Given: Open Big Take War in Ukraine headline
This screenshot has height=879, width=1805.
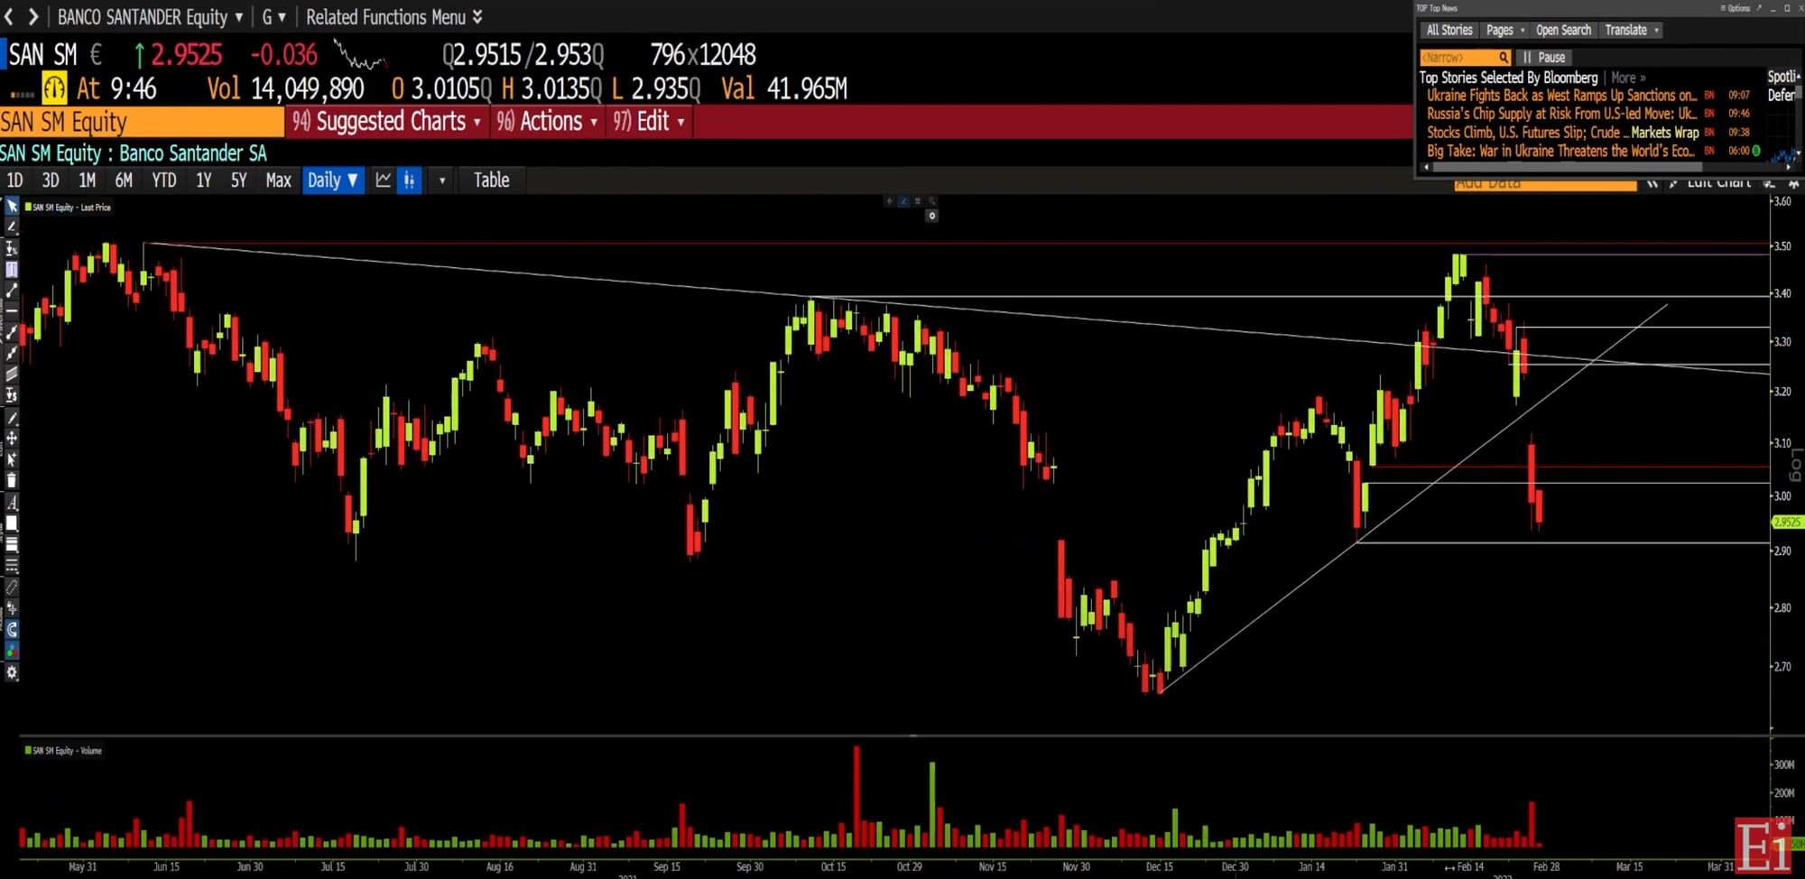Looking at the screenshot, I should [1560, 151].
